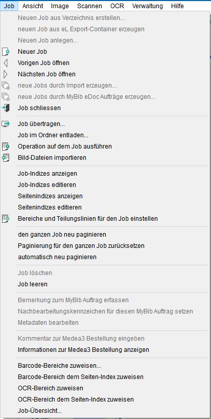Choose OCR-Bereich zuweisen
The image size is (211, 419).
pos(51,388)
